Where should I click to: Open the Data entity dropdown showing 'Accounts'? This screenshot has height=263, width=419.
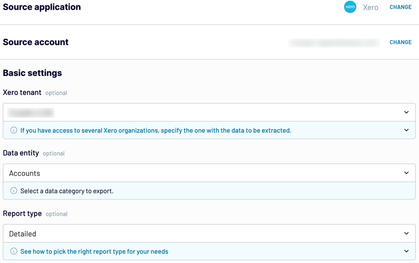tap(406, 173)
